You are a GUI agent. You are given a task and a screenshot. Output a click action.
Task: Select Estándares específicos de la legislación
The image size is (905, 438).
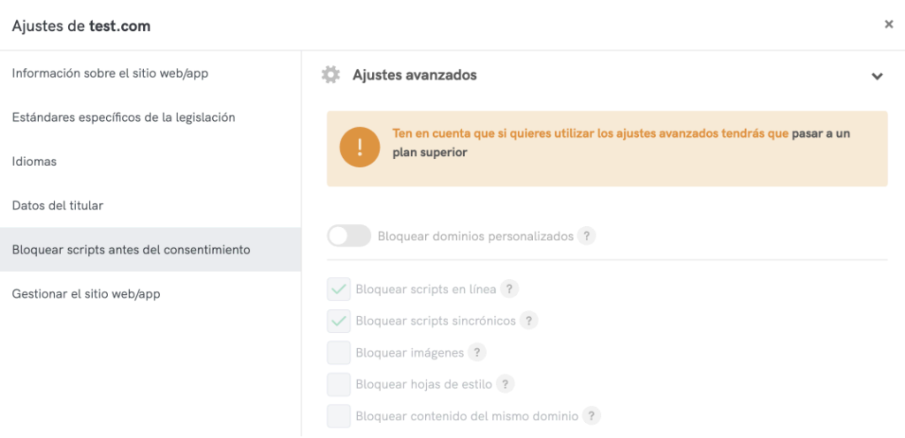pos(124,117)
